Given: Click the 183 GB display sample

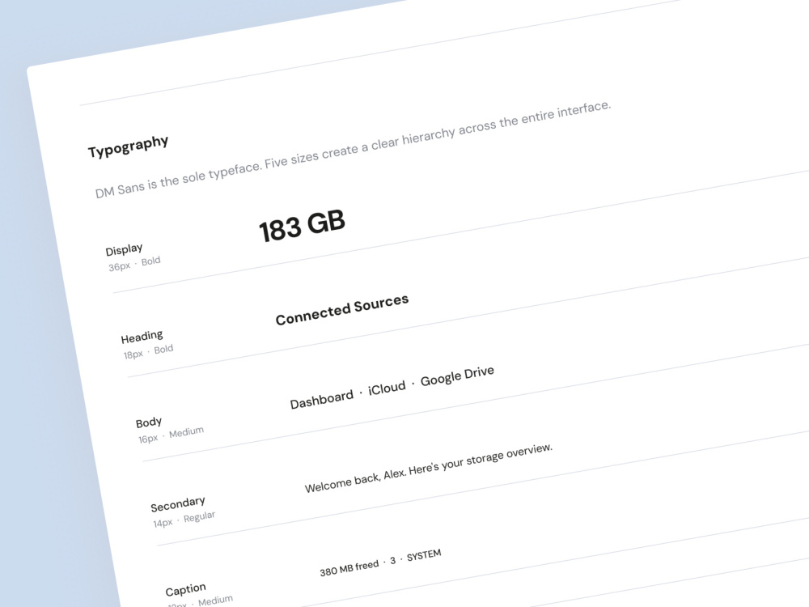Looking at the screenshot, I should (302, 226).
